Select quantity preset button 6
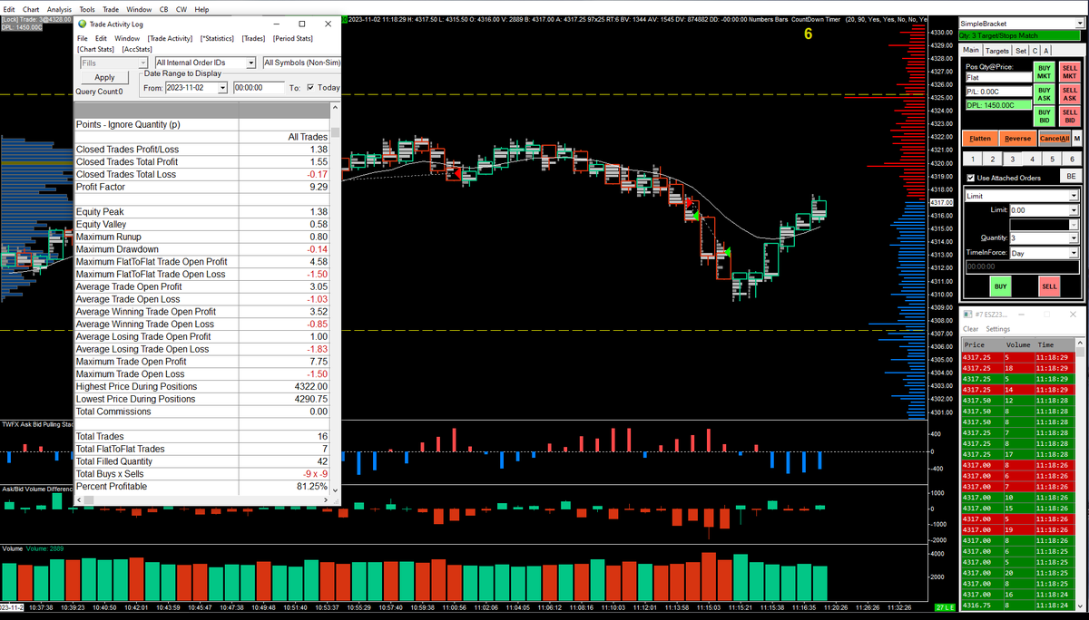The height and width of the screenshot is (620, 1089). point(1073,159)
